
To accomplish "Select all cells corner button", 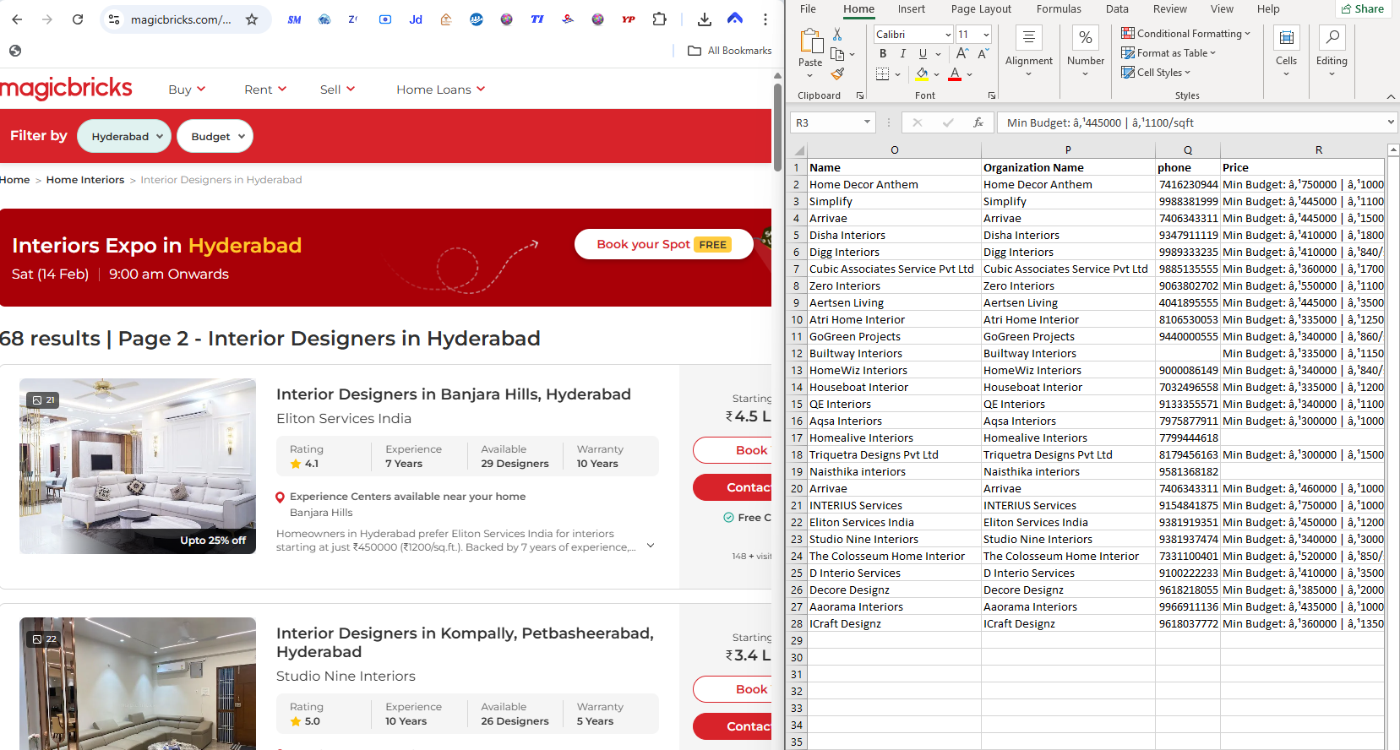I will 798,150.
